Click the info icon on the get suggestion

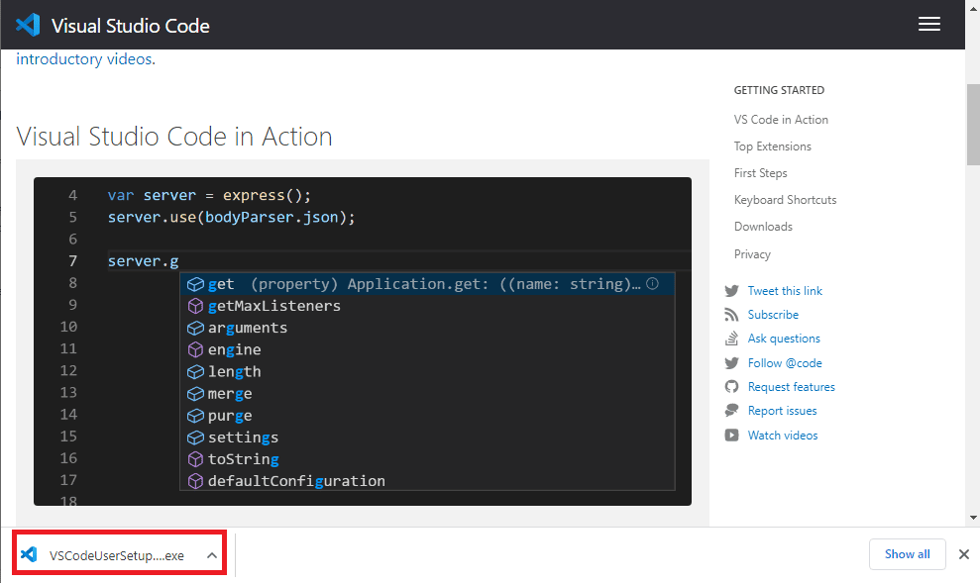(x=652, y=283)
